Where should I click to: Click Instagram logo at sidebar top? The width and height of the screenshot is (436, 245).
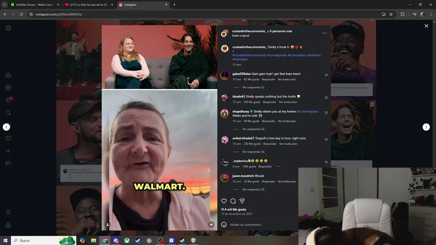8,28
